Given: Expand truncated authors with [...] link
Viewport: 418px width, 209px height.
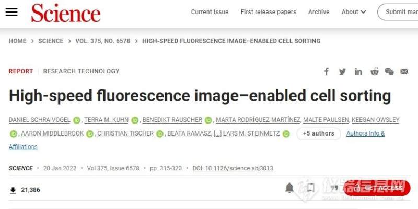Looking at the screenshot, I should (217, 133).
